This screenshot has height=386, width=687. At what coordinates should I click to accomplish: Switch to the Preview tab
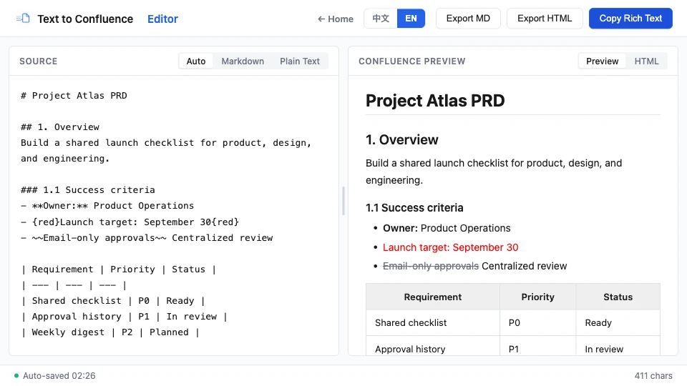(603, 61)
